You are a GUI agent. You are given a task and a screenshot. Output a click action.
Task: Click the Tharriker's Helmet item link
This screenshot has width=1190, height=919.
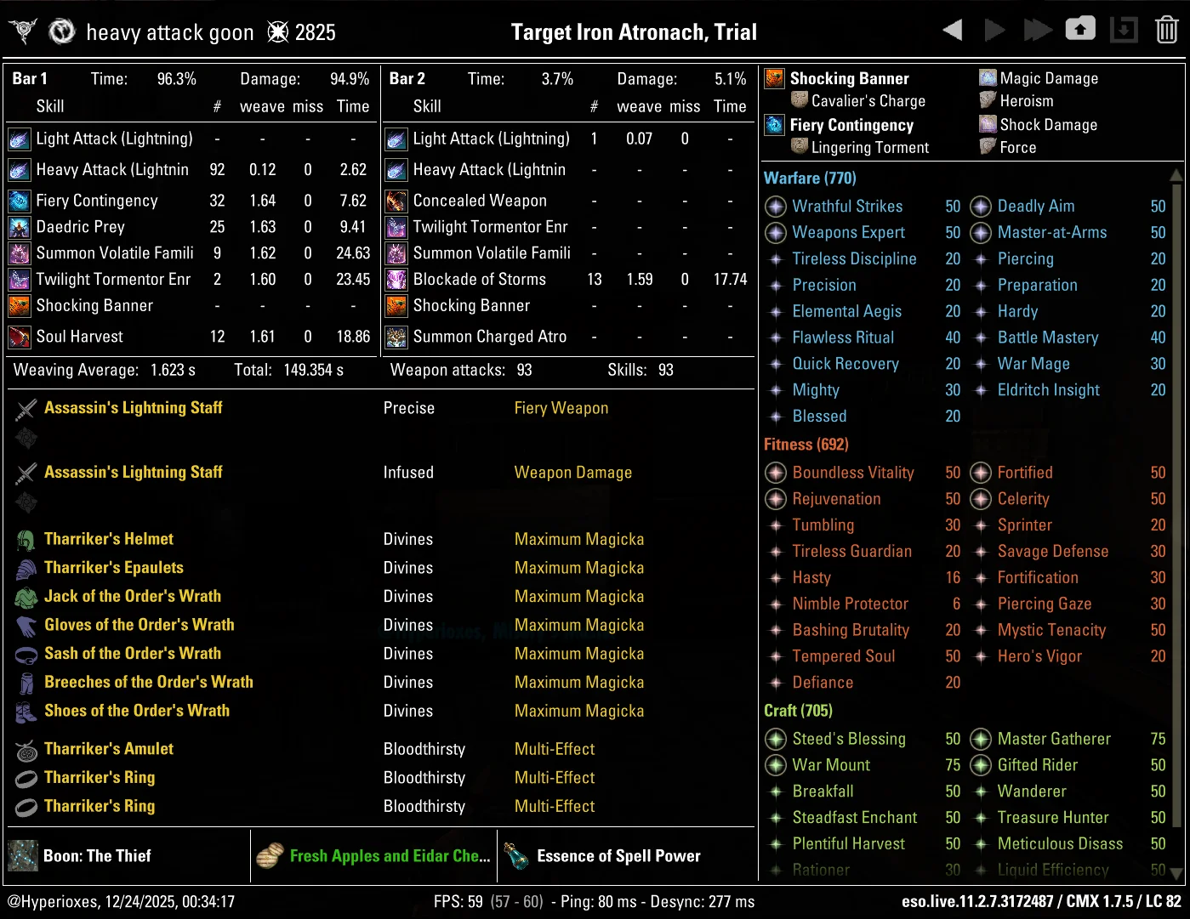(109, 539)
